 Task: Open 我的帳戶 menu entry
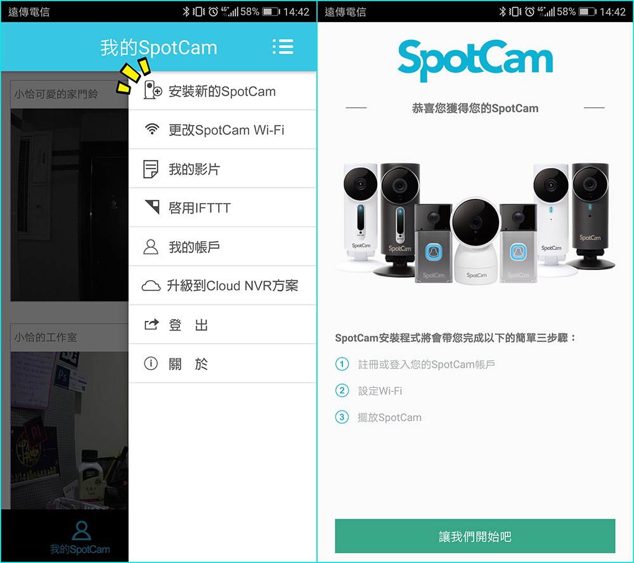click(x=223, y=247)
